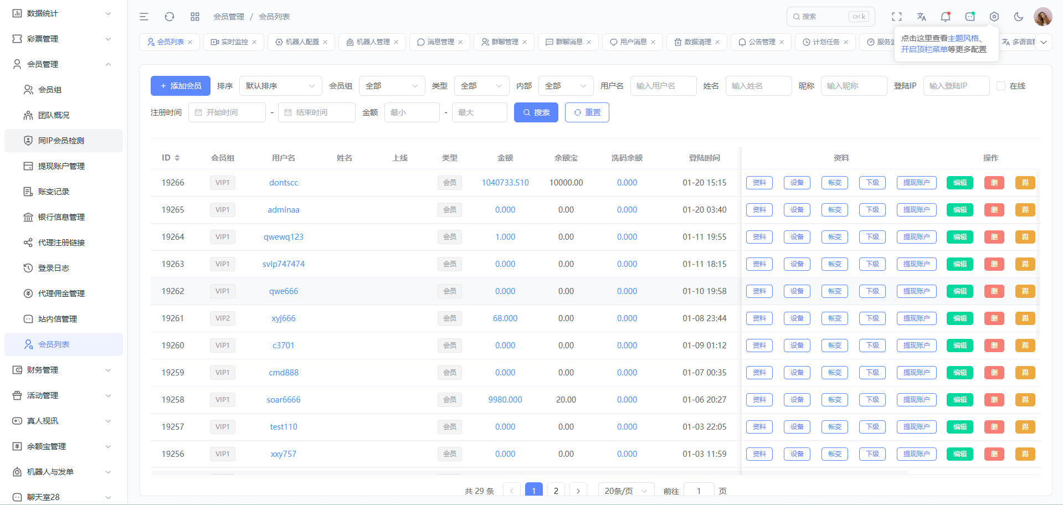The height and width of the screenshot is (505, 1063).
Task: Focus the 用户名 input field
Action: (x=664, y=86)
